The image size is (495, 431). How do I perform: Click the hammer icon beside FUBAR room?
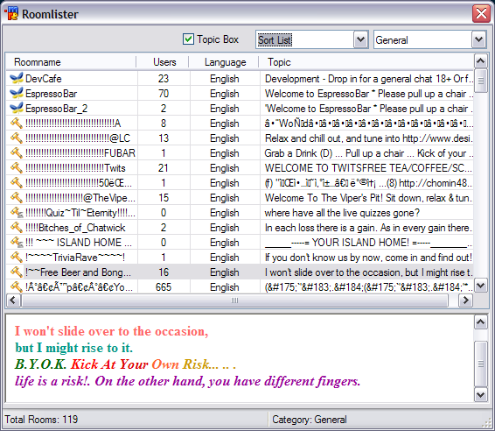pos(17,152)
